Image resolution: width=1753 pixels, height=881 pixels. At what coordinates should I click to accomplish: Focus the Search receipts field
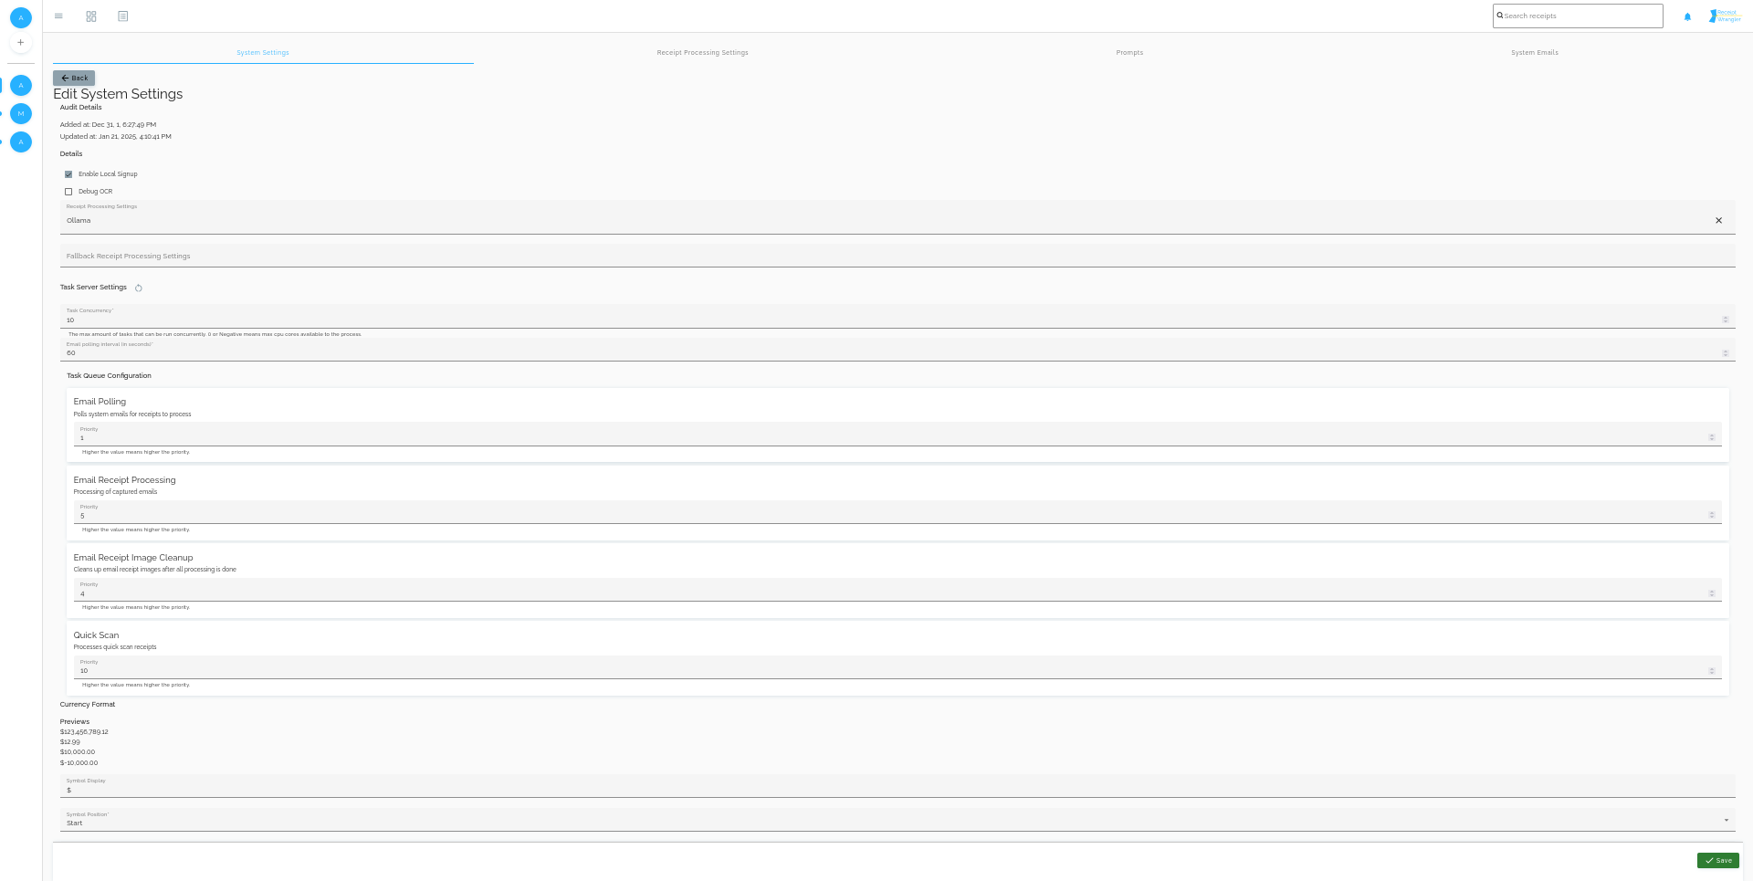tap(1581, 16)
